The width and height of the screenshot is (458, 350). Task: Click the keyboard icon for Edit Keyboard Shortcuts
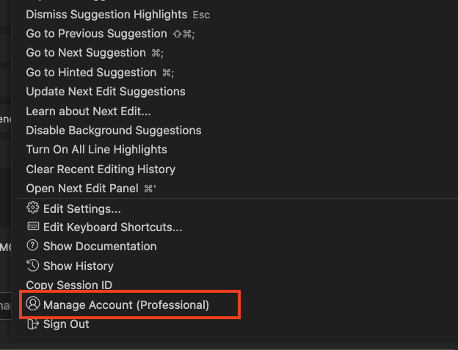33,226
